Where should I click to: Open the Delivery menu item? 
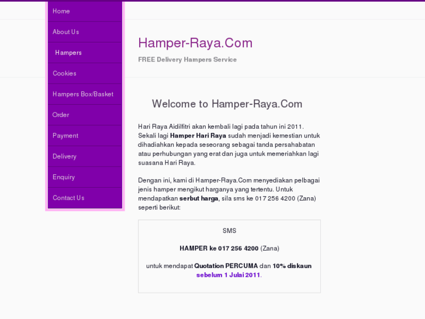click(85, 156)
